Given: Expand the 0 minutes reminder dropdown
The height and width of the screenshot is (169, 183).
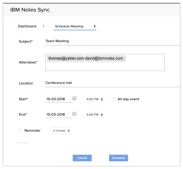Looking at the screenshot, I should click(61, 131).
